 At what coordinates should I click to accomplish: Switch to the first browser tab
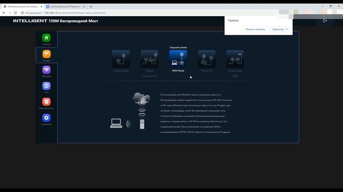click(x=23, y=6)
